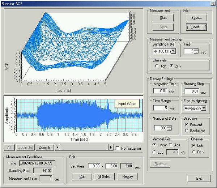Image resolution: width=217 pixels, height=188 pixels.
Task: Click the waveform scrollbar right arrow
Action: click(111, 148)
